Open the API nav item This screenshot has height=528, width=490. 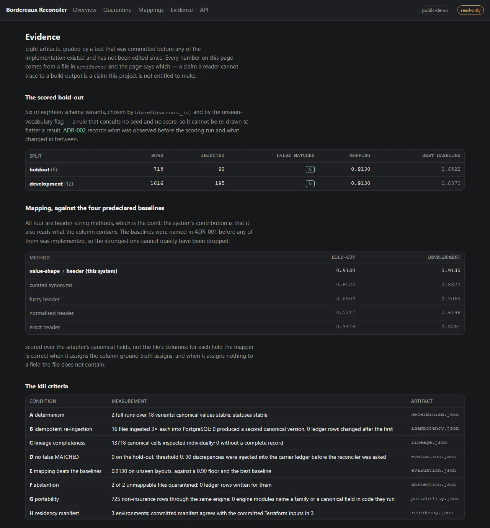pyautogui.click(x=204, y=10)
